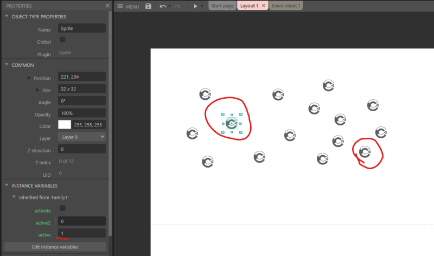Click the 'active2' variable label

tap(43, 223)
